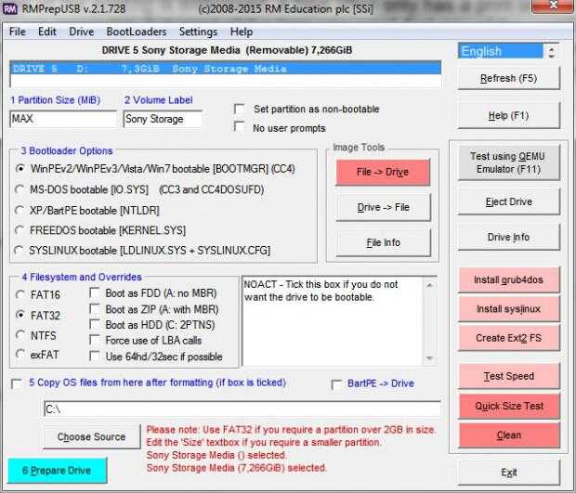Click Test using QEMU Emulator (F11)

tap(509, 162)
